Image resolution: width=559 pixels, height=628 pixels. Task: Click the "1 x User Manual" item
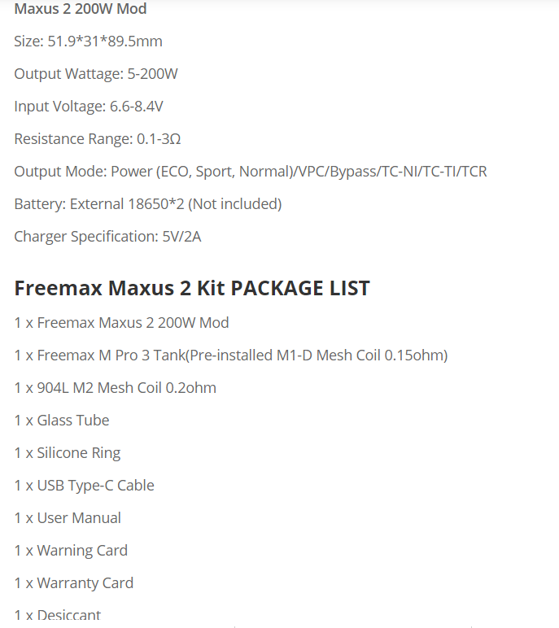(68, 518)
